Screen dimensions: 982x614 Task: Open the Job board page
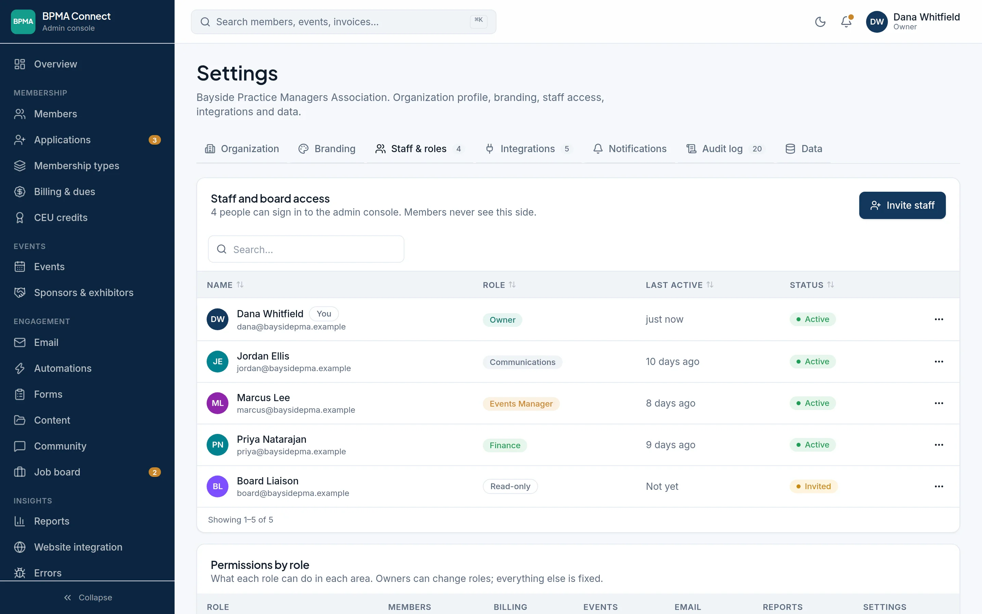pyautogui.click(x=87, y=472)
